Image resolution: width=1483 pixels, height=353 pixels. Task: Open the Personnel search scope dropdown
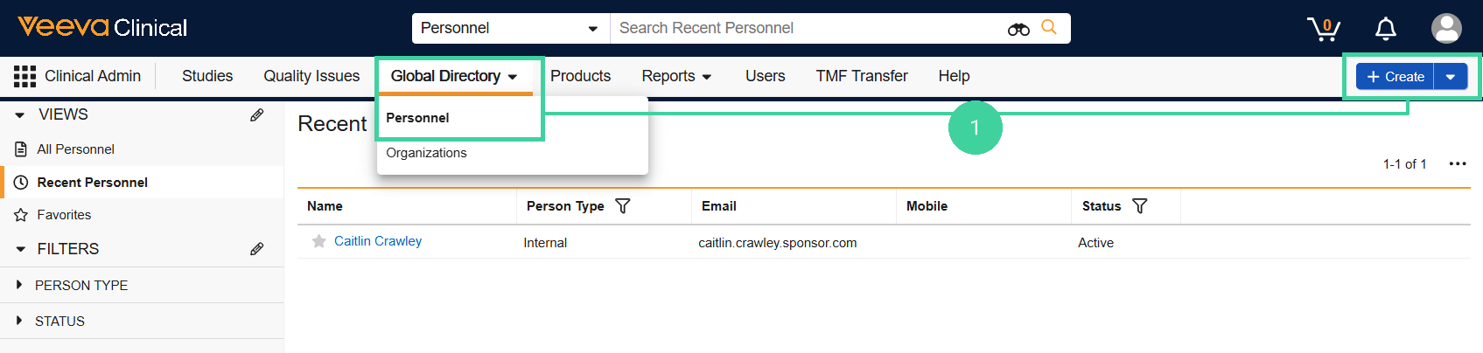pos(511,28)
